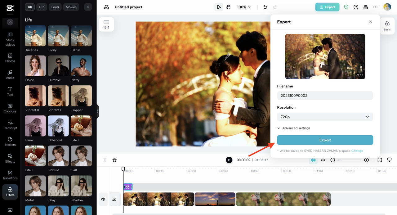Screen dimensions: 397x215
Task: Toggle the timeline snapping magnet
Action: (313, 160)
